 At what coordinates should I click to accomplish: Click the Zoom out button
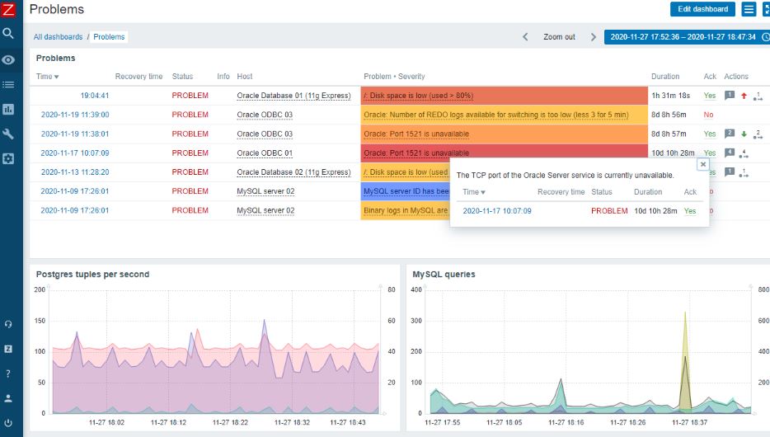pyautogui.click(x=559, y=37)
